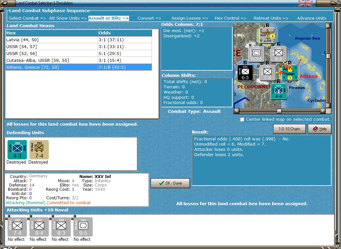This screenshot has height=249, width=341.
Task: Click the Assault or Blitz subphase step
Action: click(x=108, y=18)
